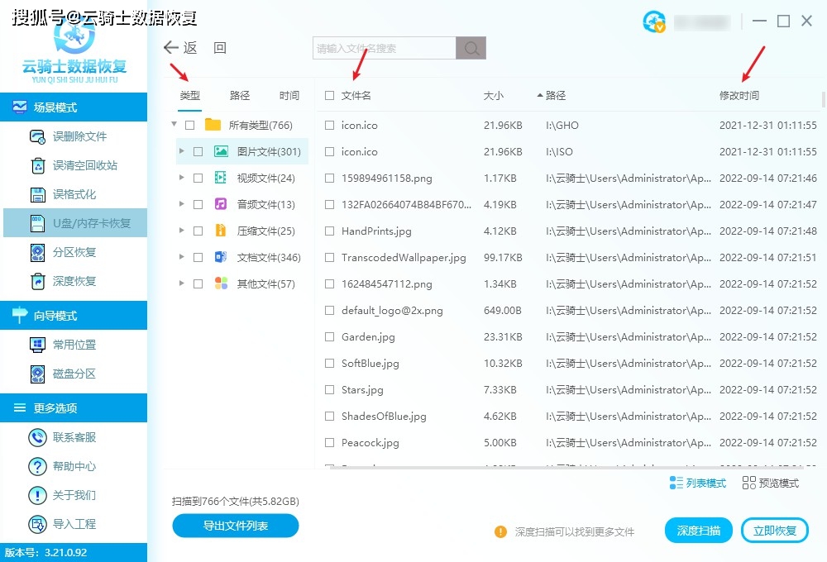Tick the 视频文件(24) checkbox
The height and width of the screenshot is (562, 827).
pos(198,178)
